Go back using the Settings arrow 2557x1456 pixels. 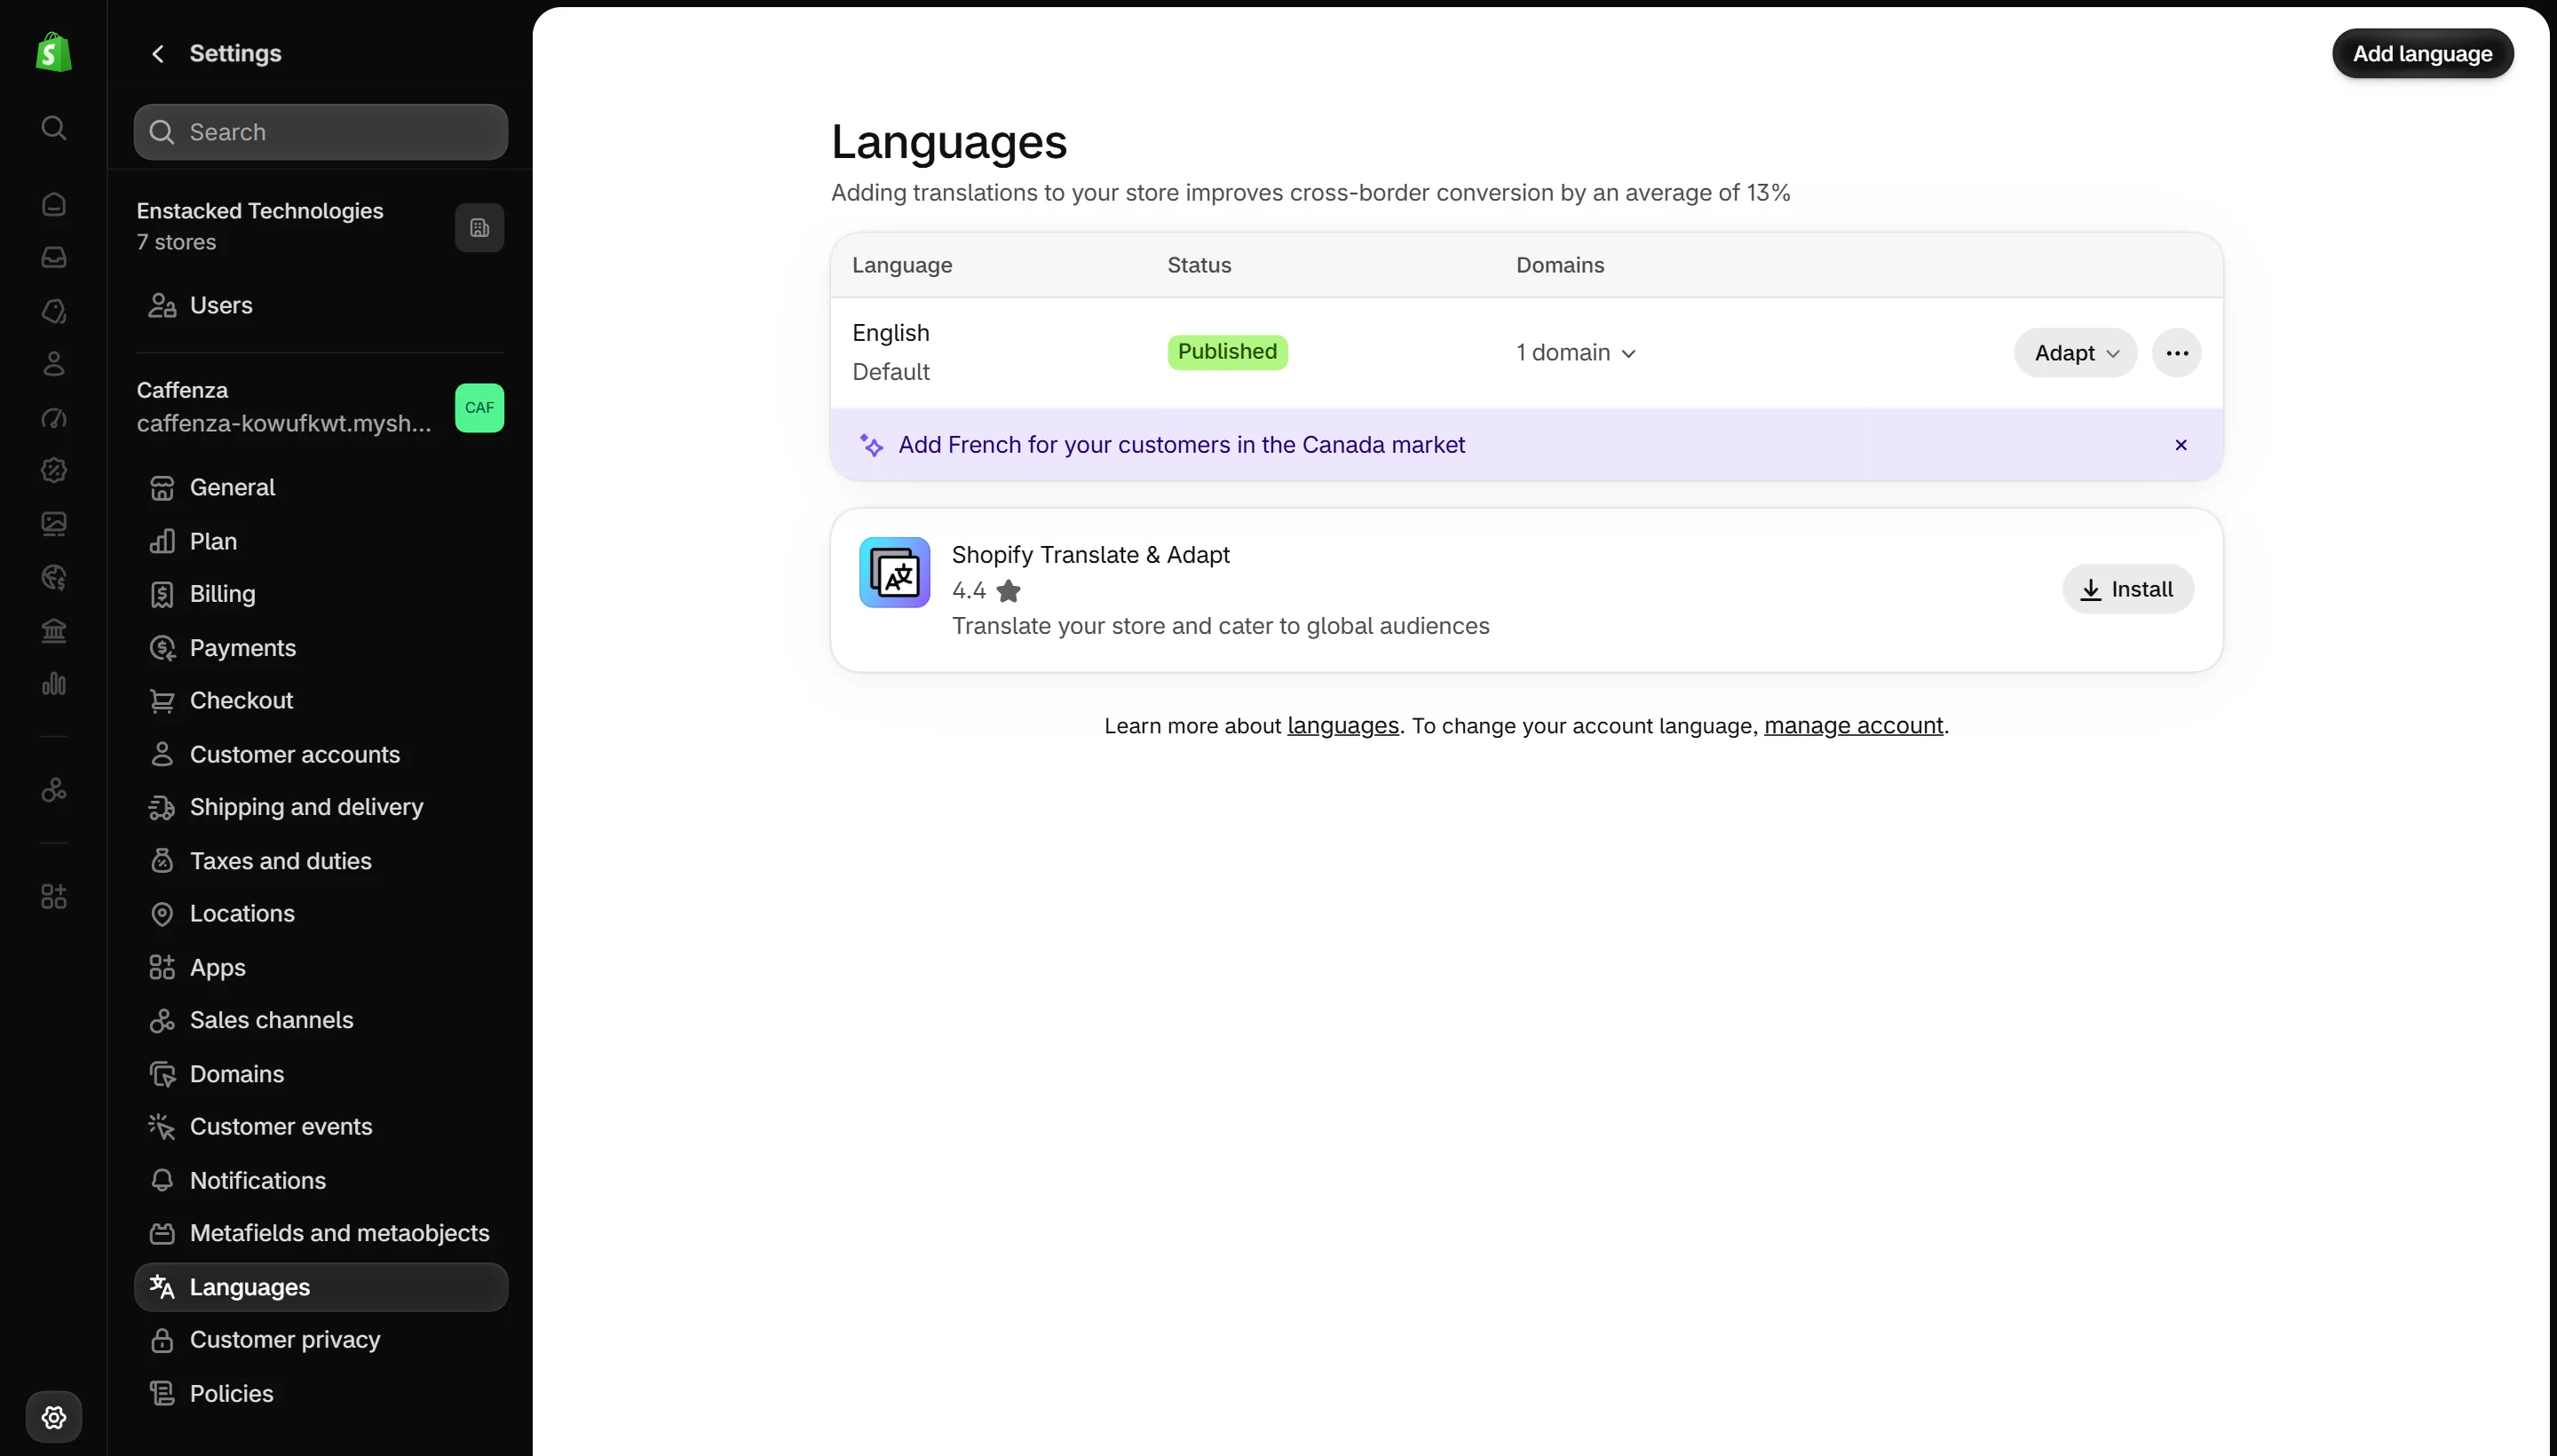pos(157,53)
